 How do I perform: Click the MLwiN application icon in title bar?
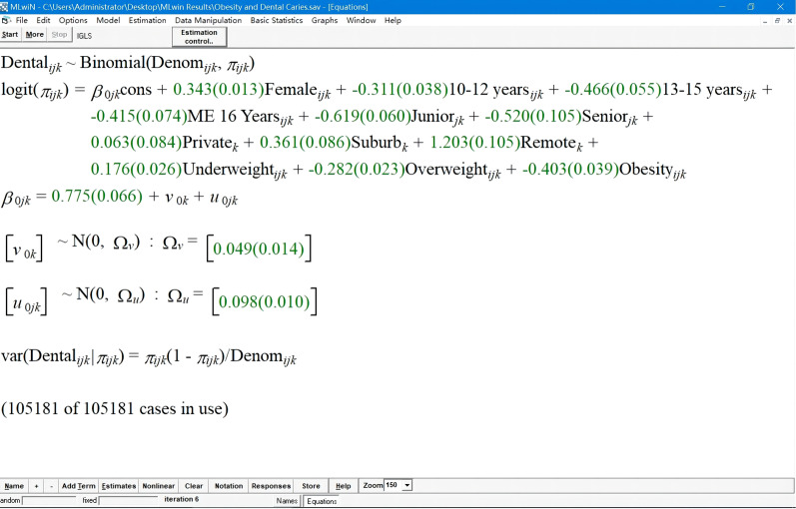click(6, 6)
